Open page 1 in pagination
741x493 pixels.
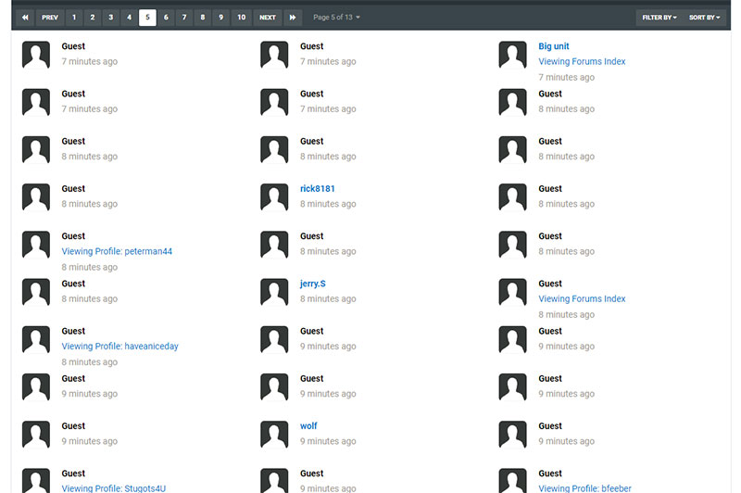point(74,18)
